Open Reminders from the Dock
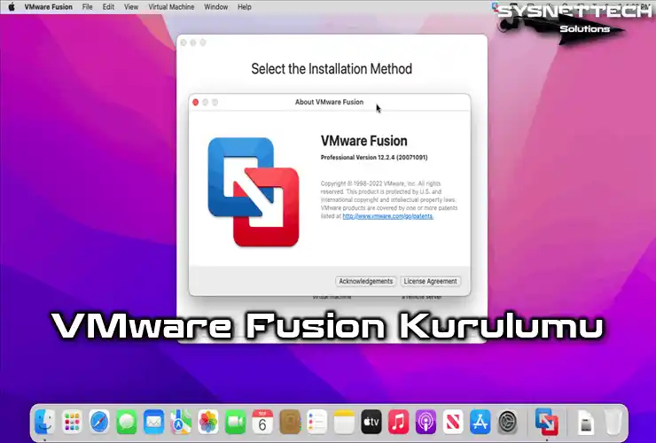656x443 pixels. coord(316,421)
